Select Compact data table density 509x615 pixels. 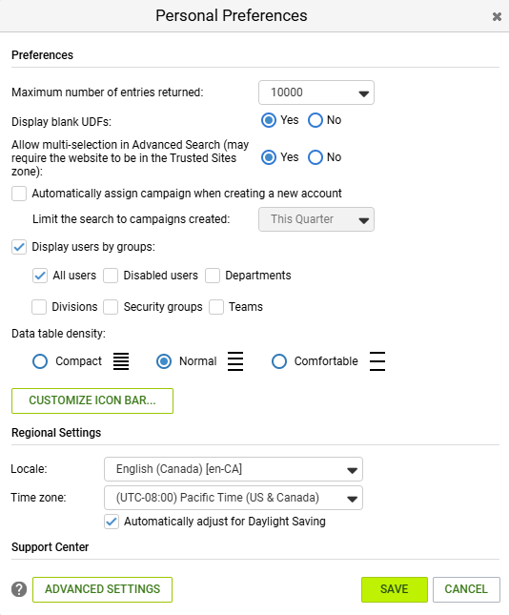[x=40, y=361]
